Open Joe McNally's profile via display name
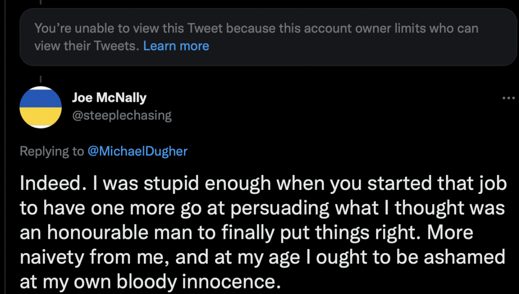This screenshot has width=519, height=294. (x=109, y=98)
